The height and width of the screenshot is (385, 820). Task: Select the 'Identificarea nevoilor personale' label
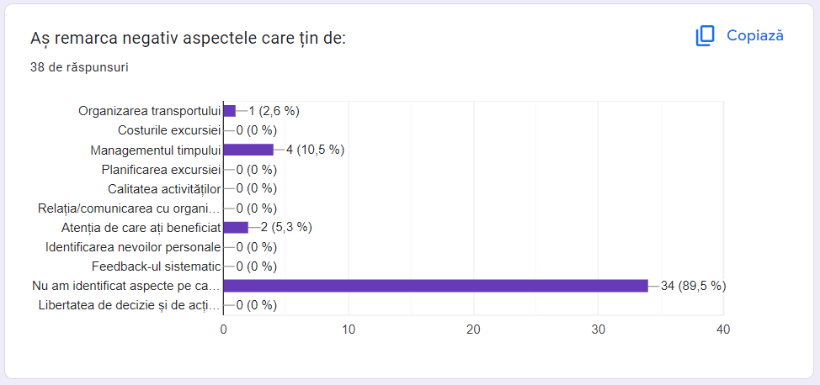click(x=133, y=247)
